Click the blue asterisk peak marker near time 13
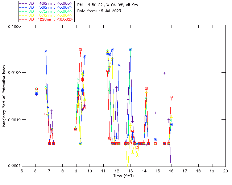 tap(130, 50)
